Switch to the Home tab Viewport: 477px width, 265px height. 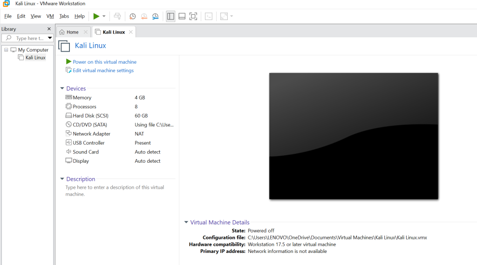(69, 32)
